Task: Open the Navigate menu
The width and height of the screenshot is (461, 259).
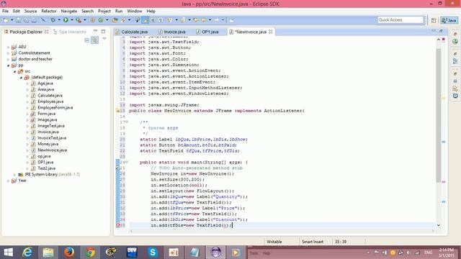Action: point(69,11)
